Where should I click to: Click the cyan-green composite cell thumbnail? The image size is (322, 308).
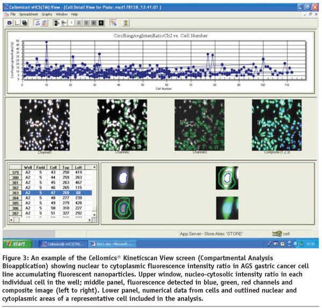click(227, 208)
